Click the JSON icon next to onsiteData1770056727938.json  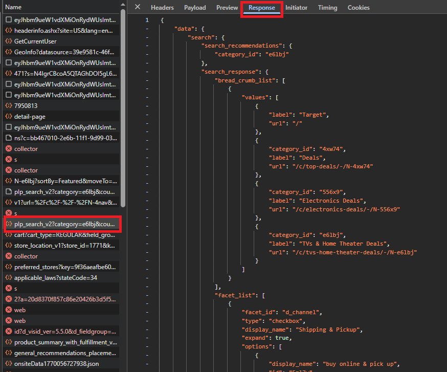coord(9,363)
